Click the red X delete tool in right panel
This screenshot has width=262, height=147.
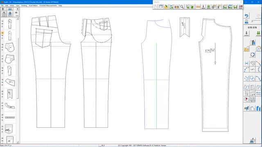tap(246, 100)
